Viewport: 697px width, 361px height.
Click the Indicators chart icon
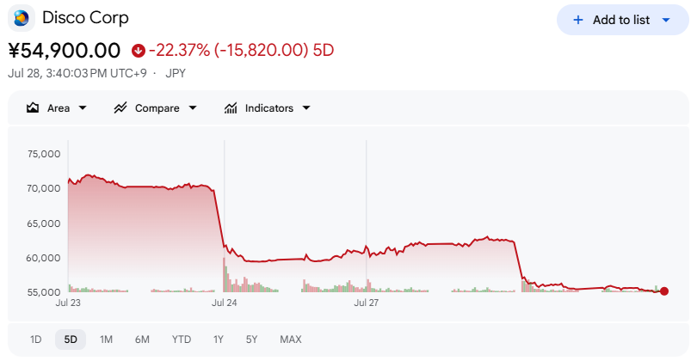231,108
